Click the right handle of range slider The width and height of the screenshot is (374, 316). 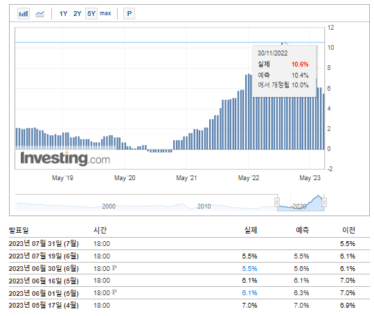[x=324, y=202]
